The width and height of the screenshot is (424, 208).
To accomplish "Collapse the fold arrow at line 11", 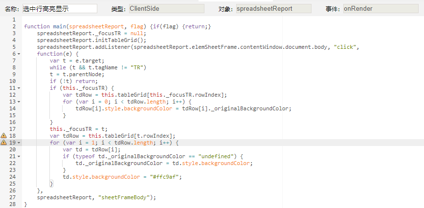I will point(19,88).
